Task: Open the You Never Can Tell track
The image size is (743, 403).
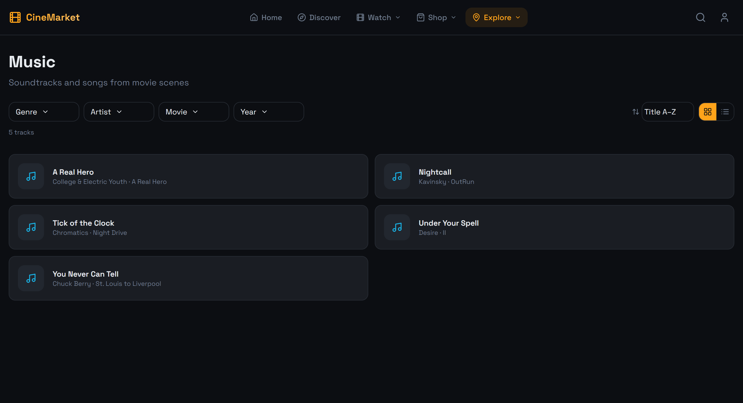Action: click(x=188, y=278)
